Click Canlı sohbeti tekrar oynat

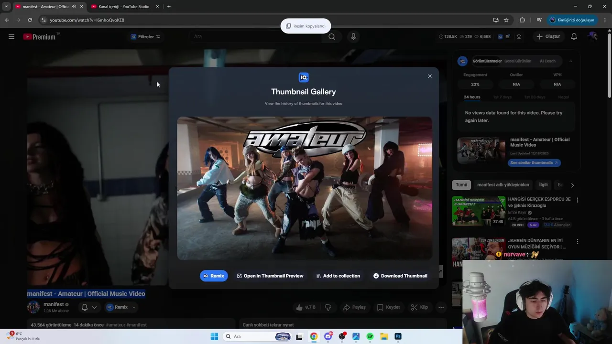(x=268, y=325)
